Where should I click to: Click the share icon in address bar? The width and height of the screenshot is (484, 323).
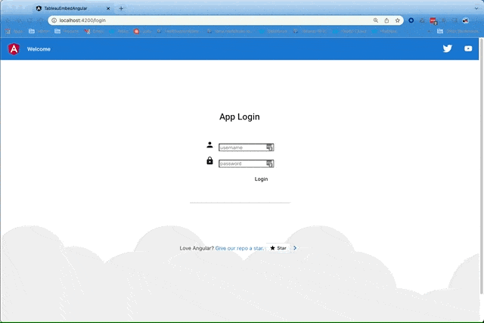[x=387, y=20]
